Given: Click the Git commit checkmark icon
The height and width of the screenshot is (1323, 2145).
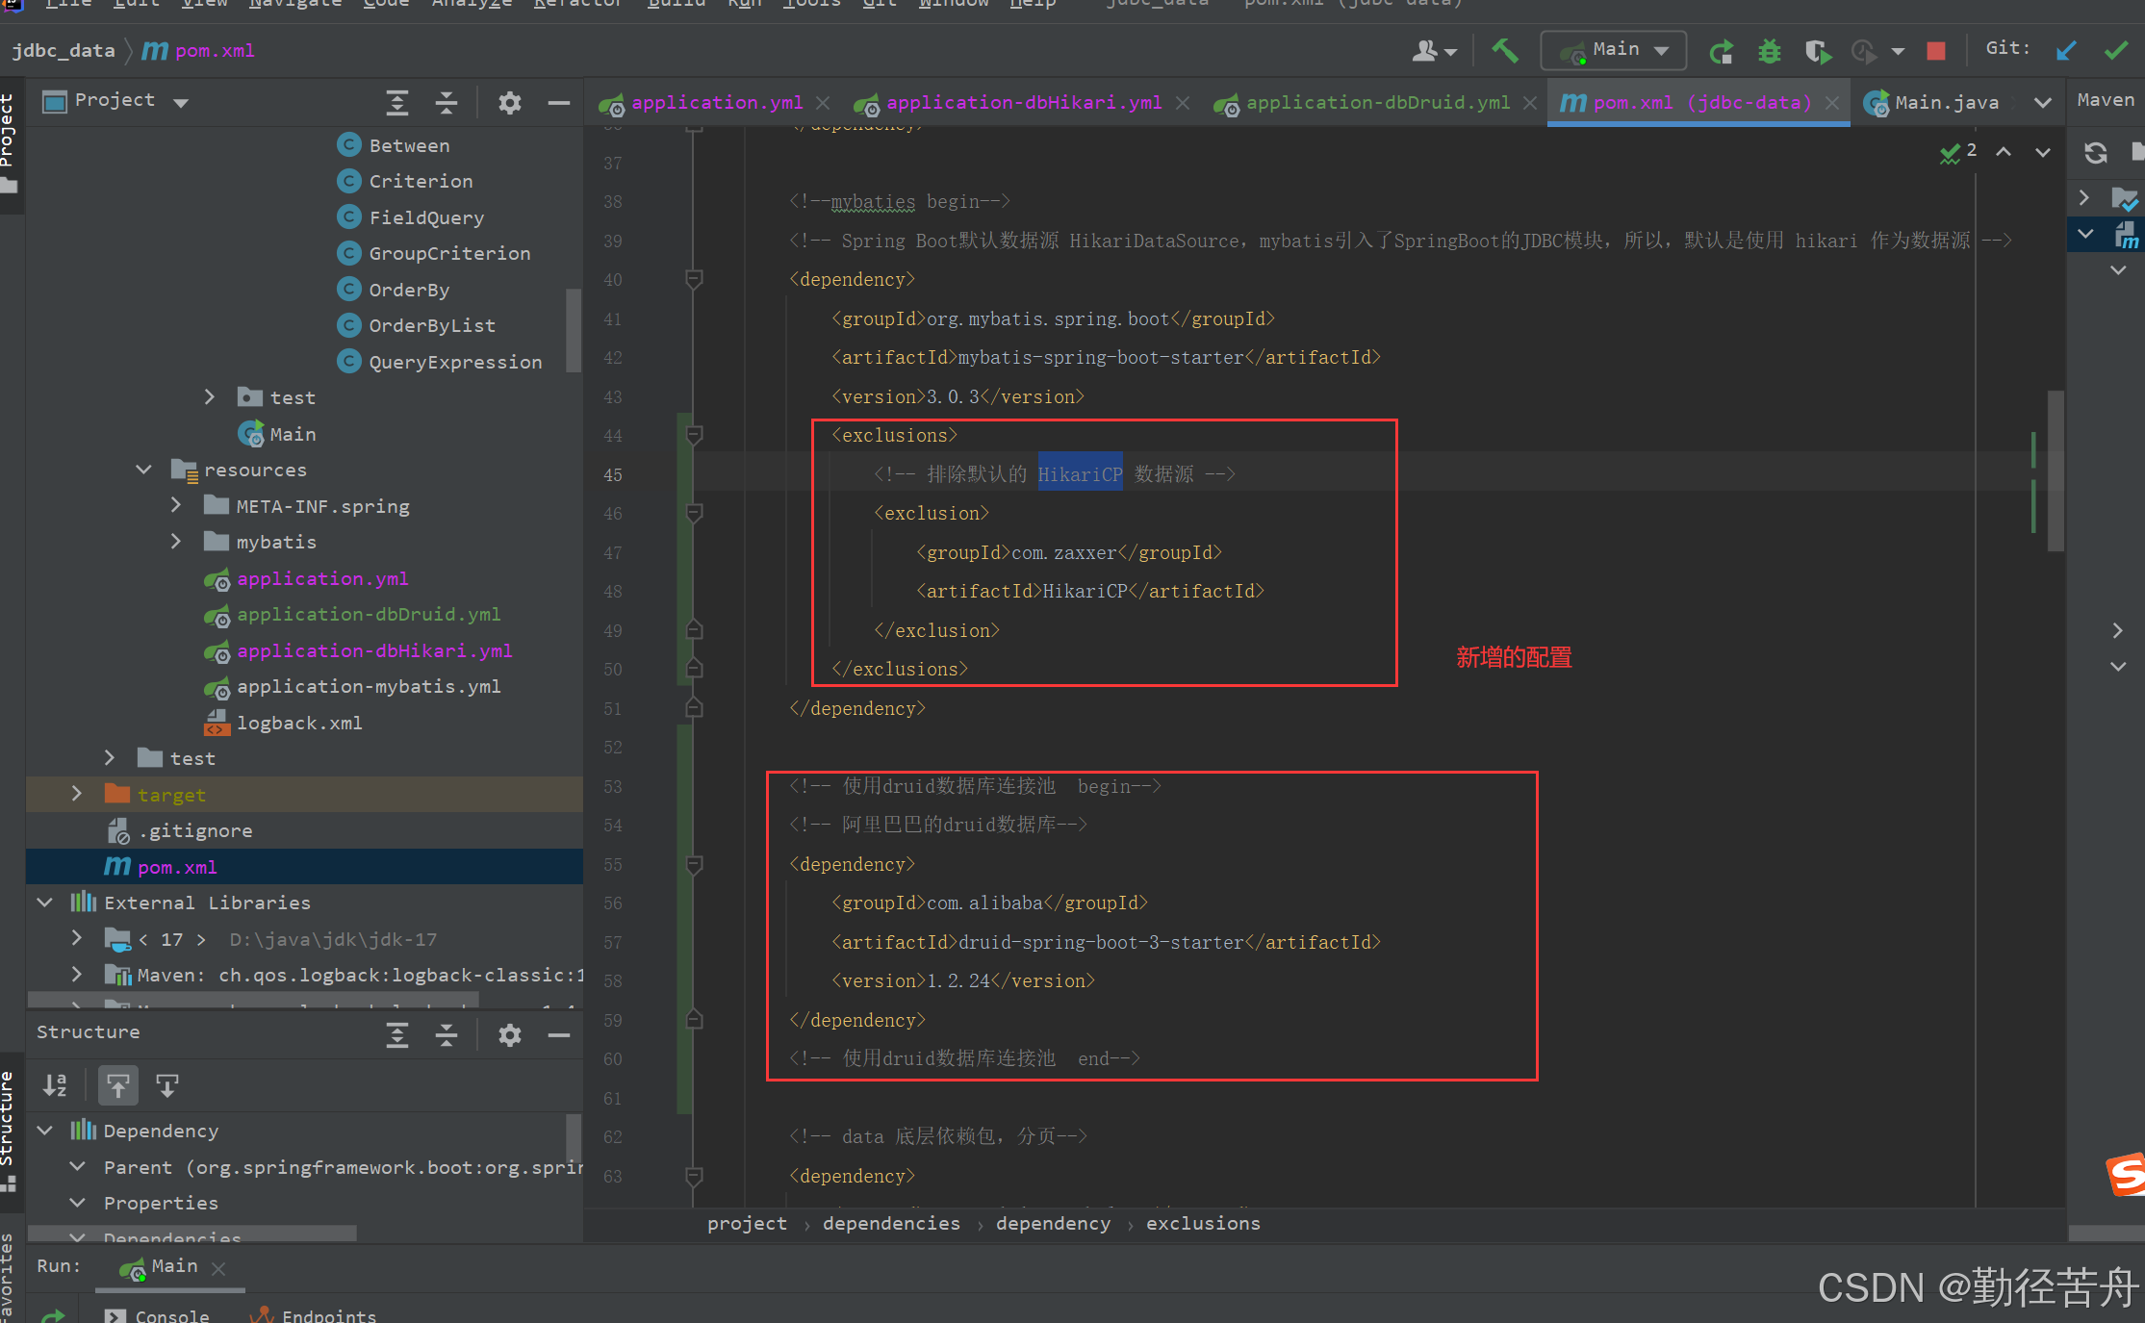Looking at the screenshot, I should [x=2115, y=51].
